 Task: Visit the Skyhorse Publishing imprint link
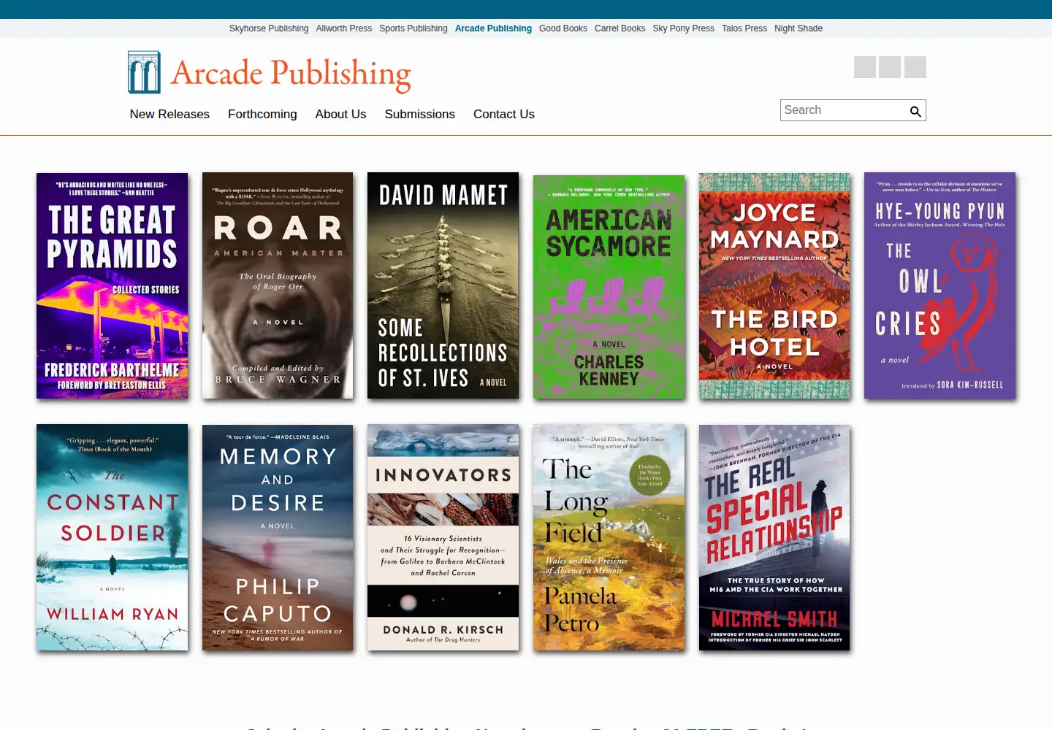click(x=269, y=28)
